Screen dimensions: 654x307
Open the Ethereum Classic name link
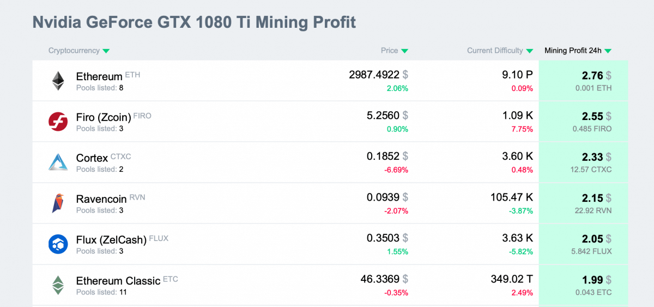coord(118,281)
